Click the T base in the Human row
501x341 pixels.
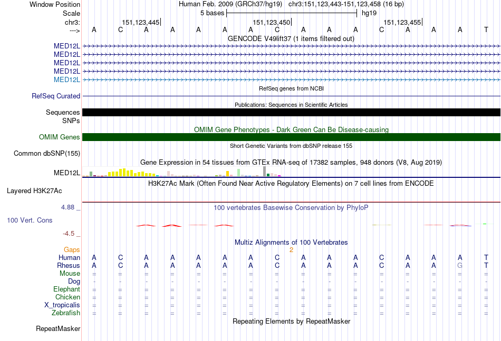click(x=486, y=257)
